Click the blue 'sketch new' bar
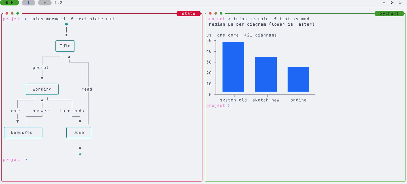This screenshot has height=184, width=407. tap(266, 74)
